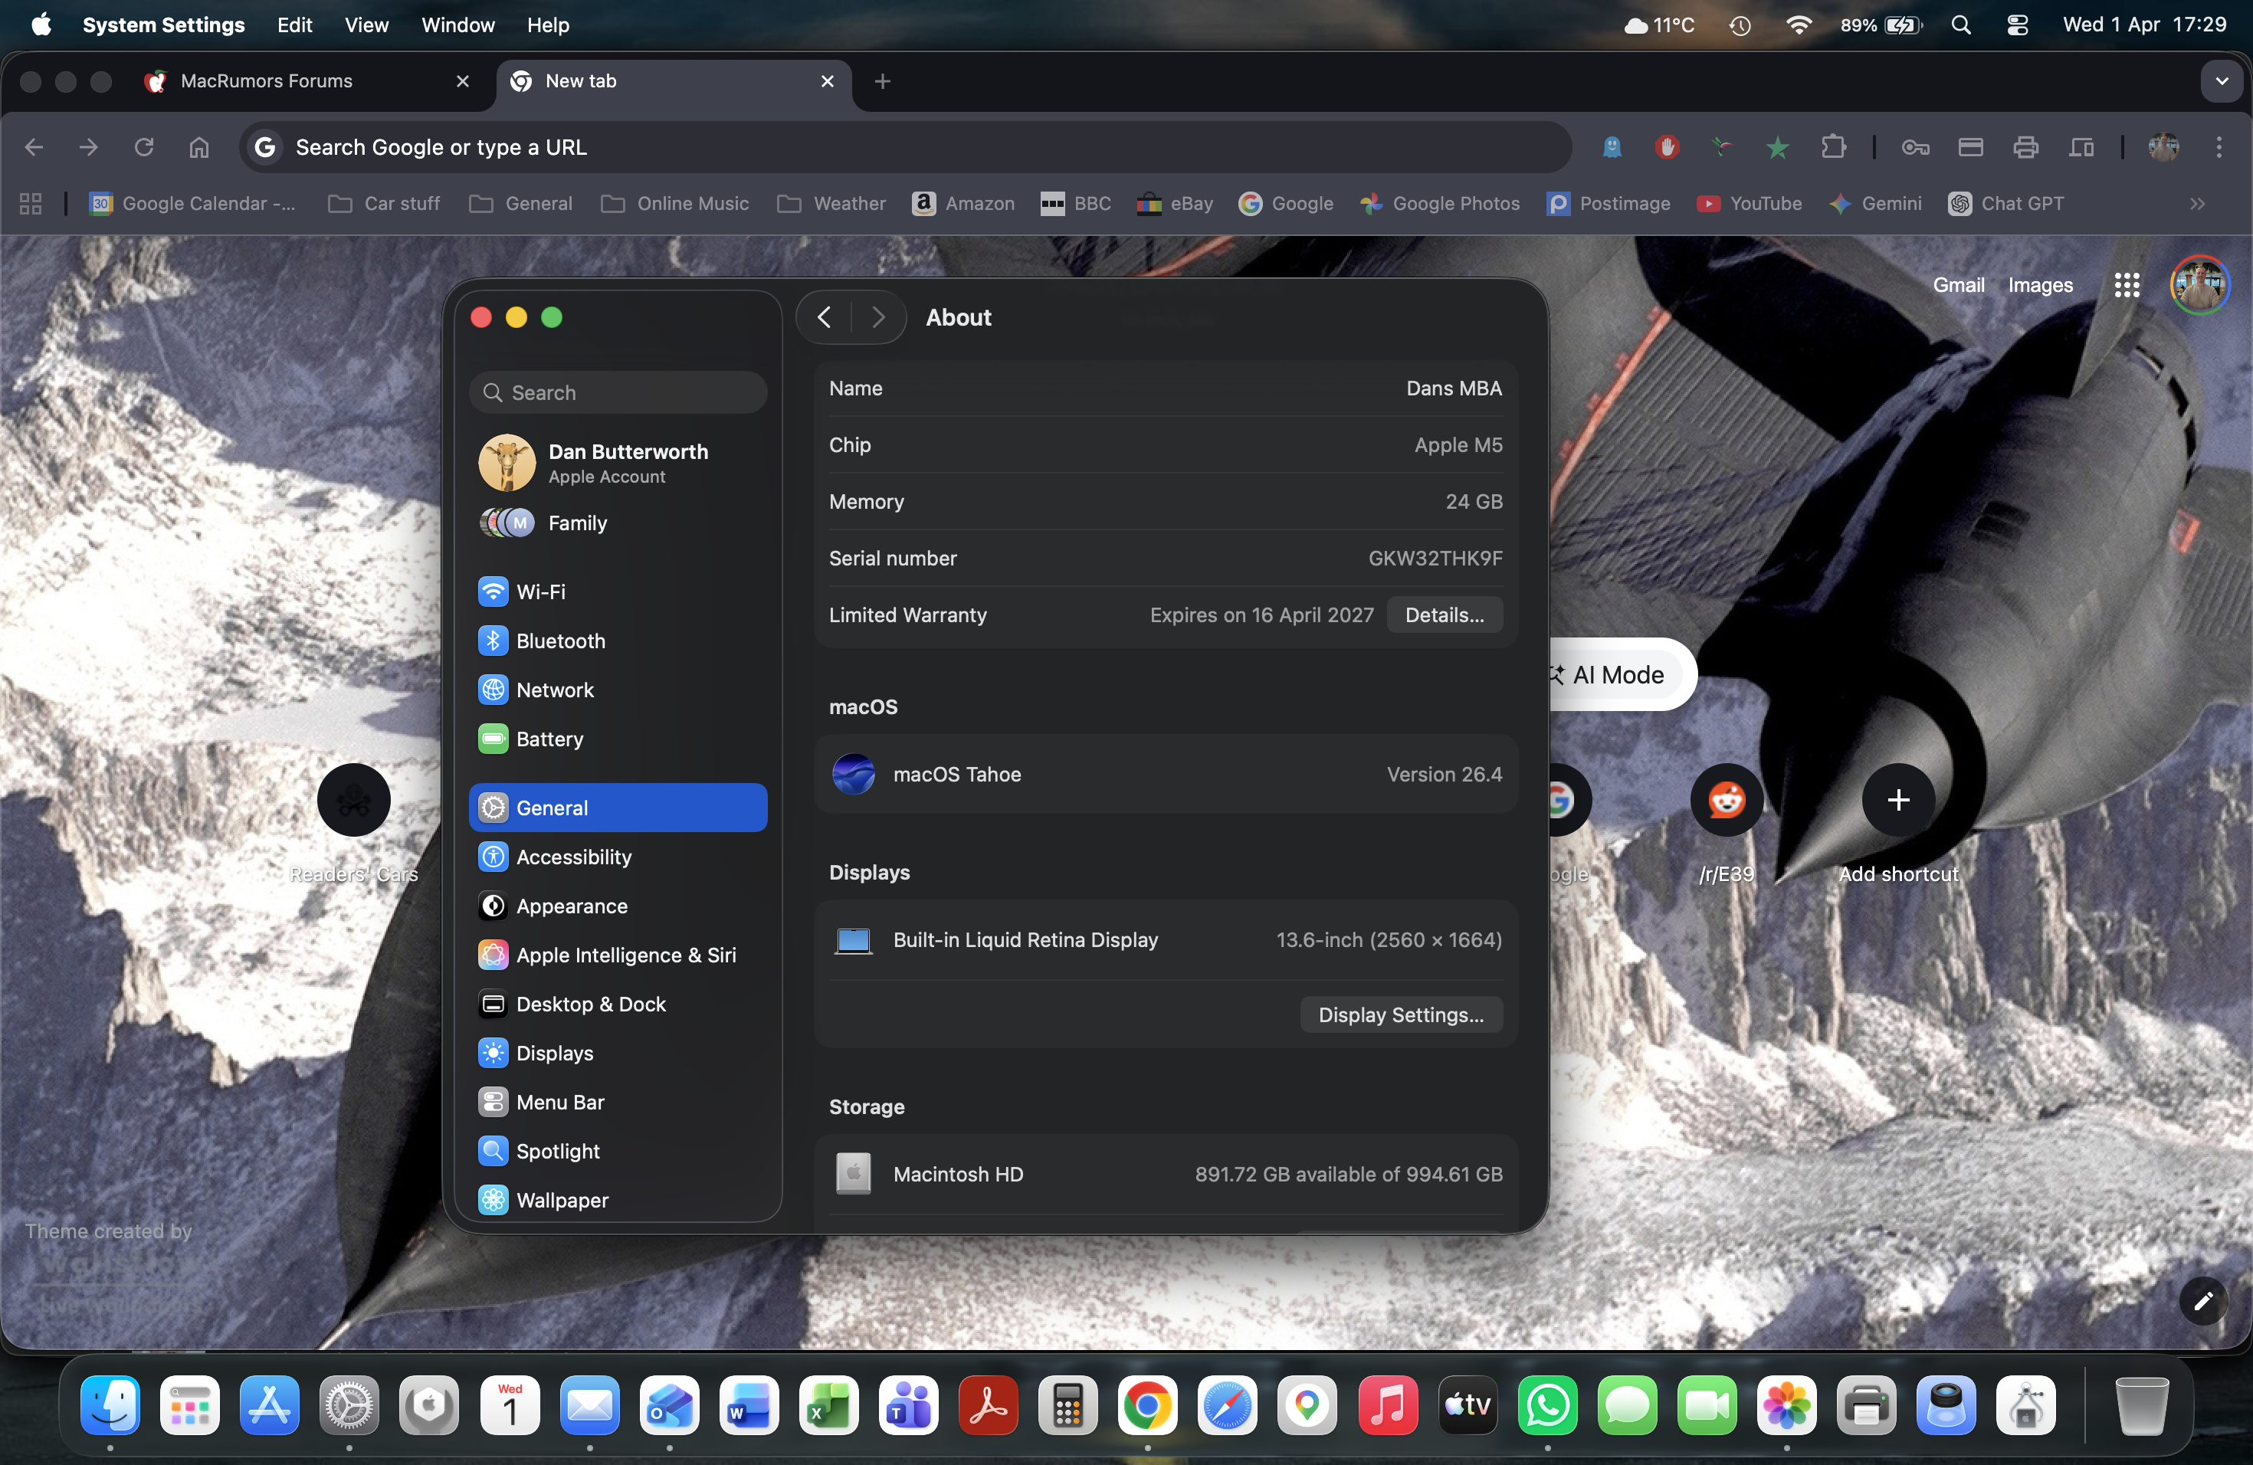Image resolution: width=2253 pixels, height=1465 pixels.
Task: Select General in the settings sidebar
Action: 617,808
